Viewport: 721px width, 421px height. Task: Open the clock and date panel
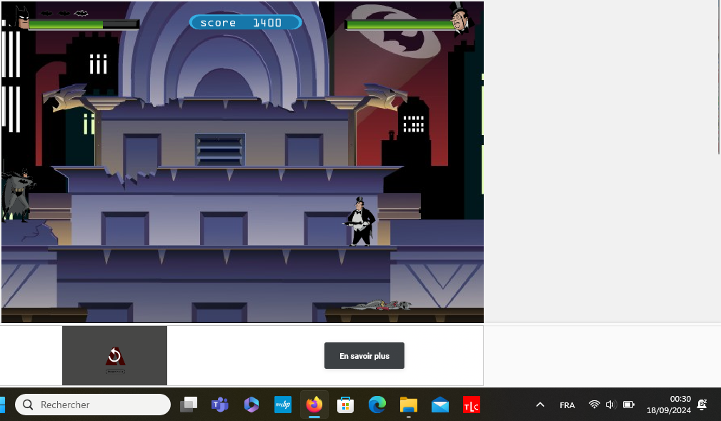coord(669,405)
